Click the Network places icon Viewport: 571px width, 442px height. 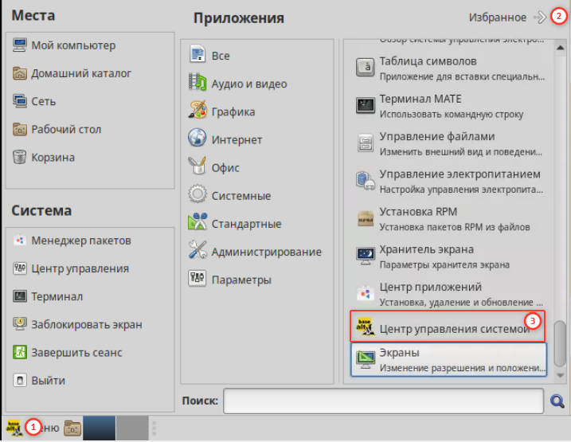(x=19, y=101)
